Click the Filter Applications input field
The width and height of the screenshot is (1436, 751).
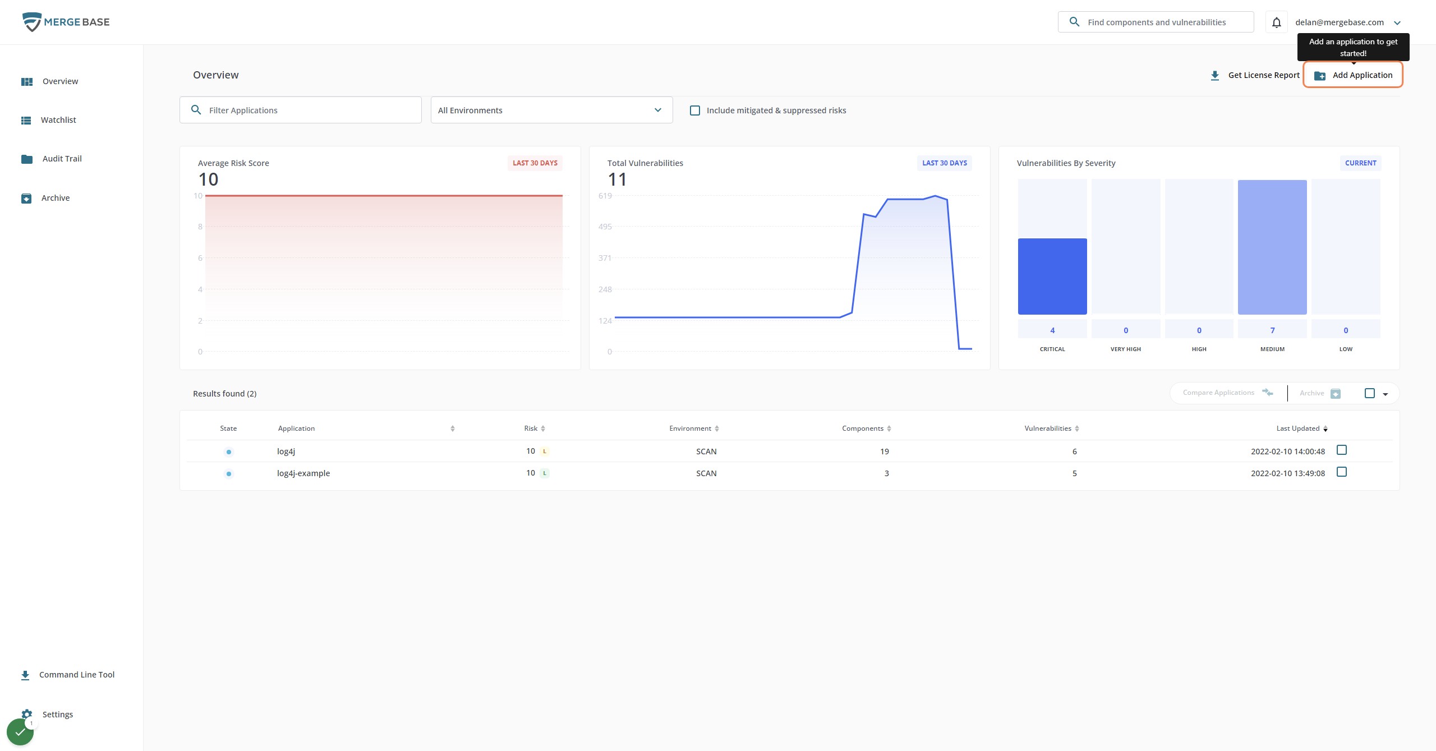click(301, 110)
